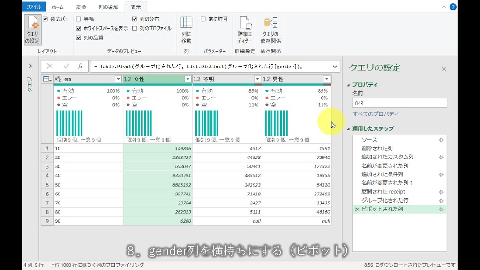Viewport: 480px width, 270px height.
Task: Toggle the 列の分布 checkbox
Action: (135, 19)
